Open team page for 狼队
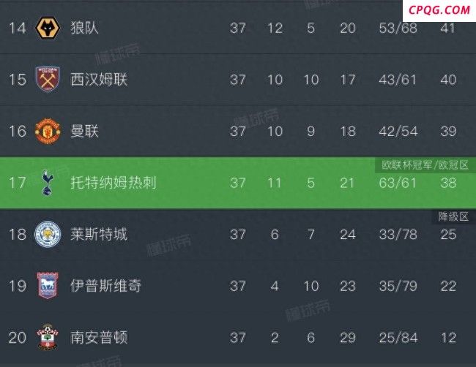 [85, 28]
